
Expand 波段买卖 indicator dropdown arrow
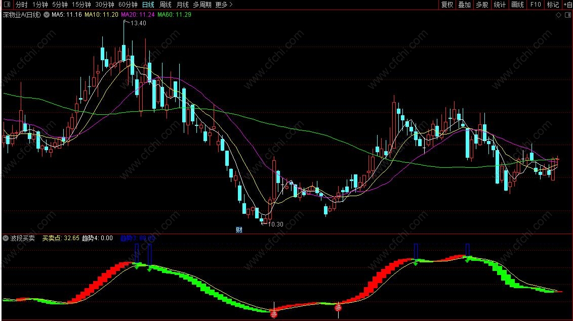6,238
